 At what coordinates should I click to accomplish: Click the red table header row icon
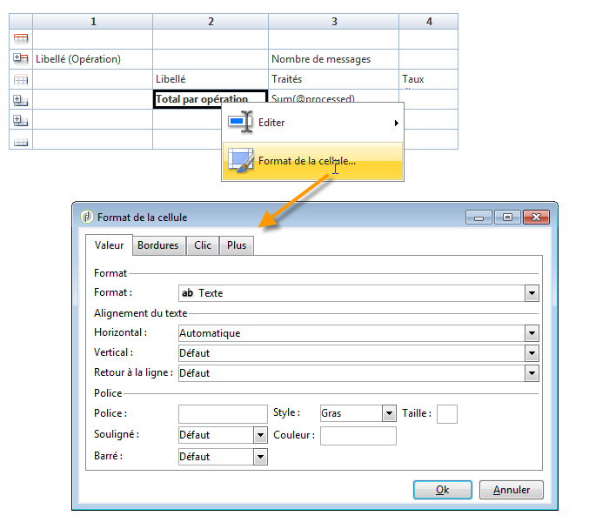(x=21, y=38)
